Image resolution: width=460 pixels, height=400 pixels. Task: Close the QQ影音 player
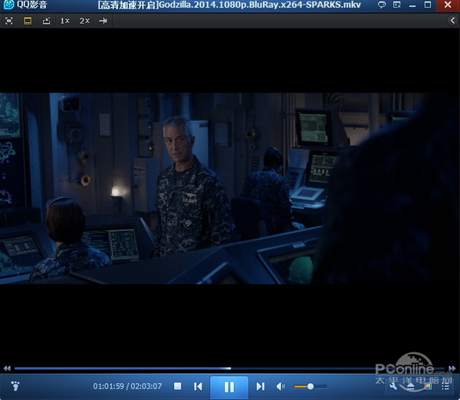point(448,5)
